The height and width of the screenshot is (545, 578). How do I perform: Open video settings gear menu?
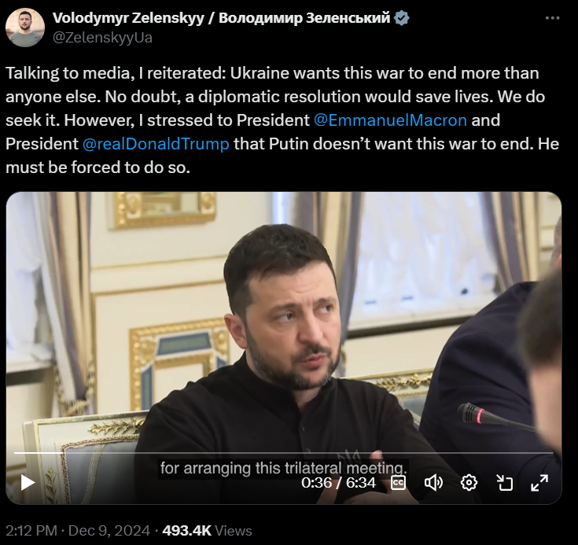(x=469, y=483)
